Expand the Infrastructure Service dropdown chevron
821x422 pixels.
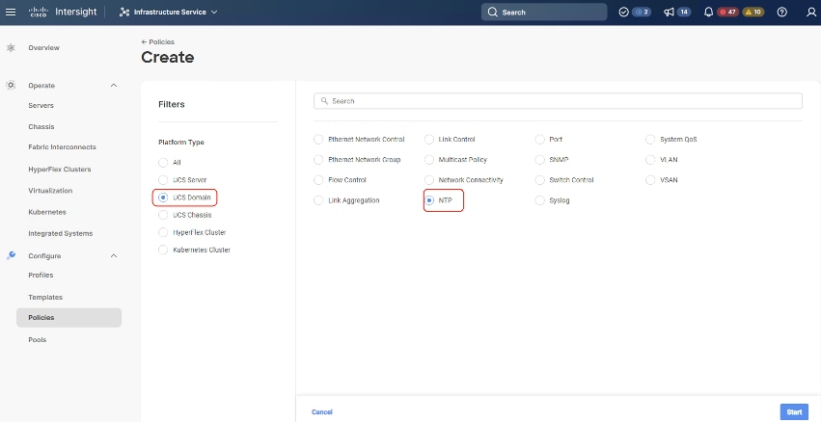[x=213, y=12]
